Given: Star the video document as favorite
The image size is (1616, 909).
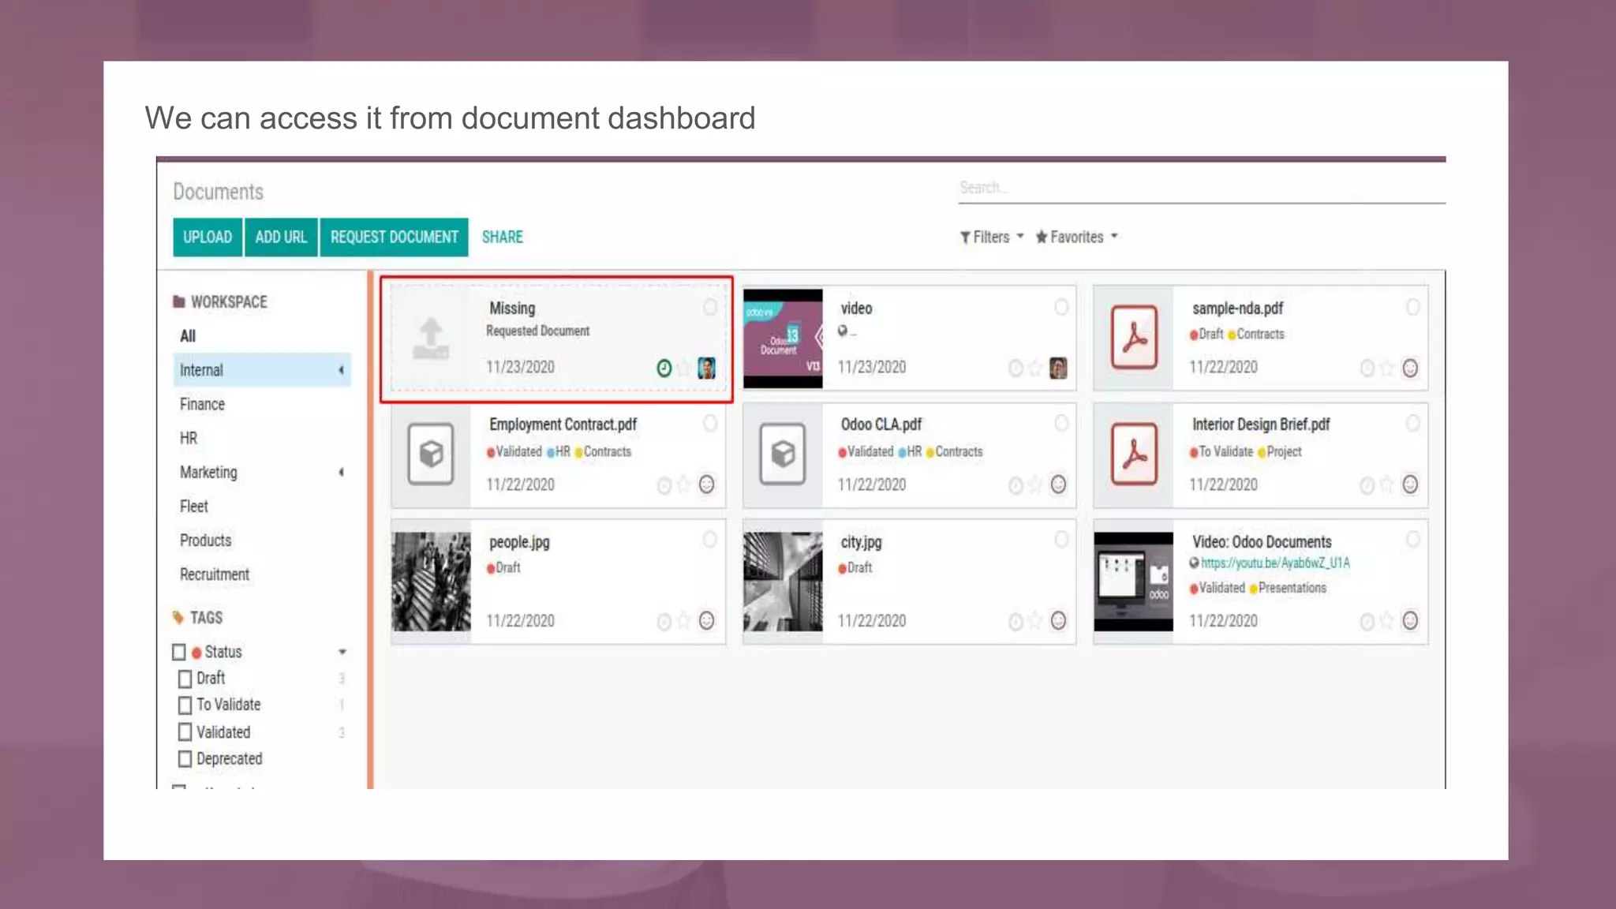Looking at the screenshot, I should tap(1035, 368).
